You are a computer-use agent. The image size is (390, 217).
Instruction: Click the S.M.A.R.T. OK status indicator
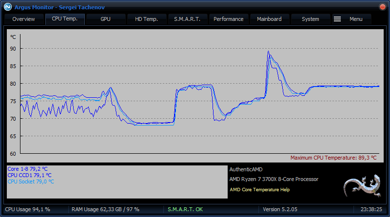(x=185, y=209)
